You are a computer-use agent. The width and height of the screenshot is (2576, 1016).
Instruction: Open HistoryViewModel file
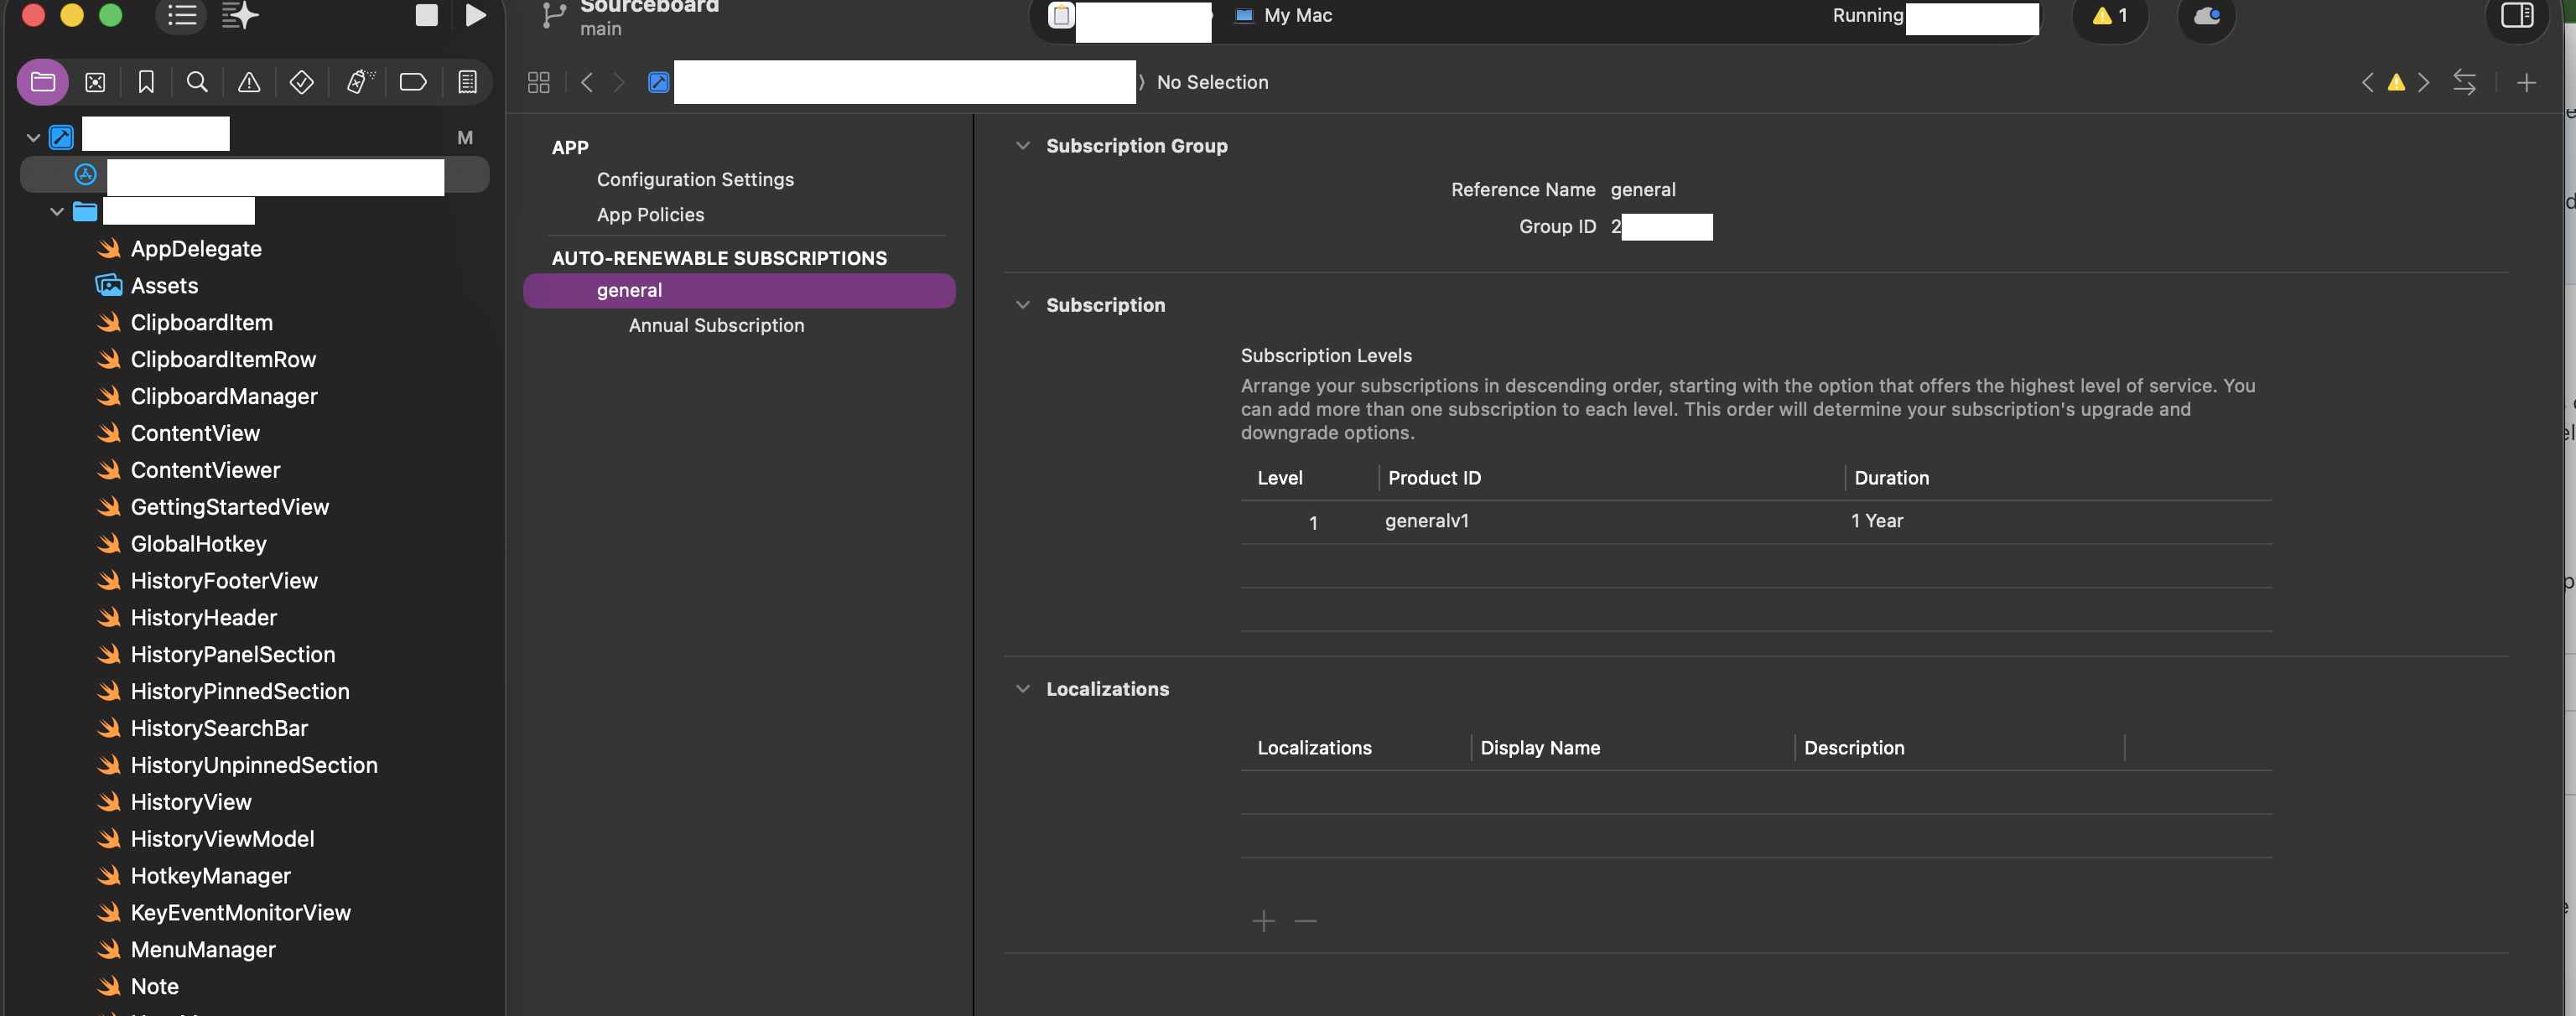pos(222,839)
